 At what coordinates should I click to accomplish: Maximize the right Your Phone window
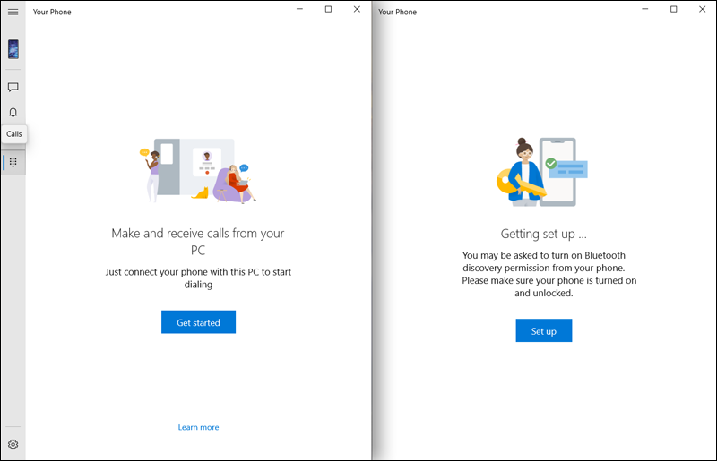[x=674, y=9]
